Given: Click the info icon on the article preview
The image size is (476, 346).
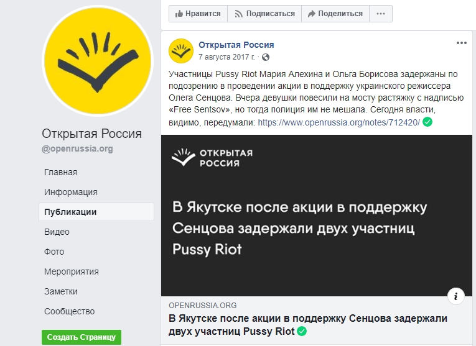Looking at the screenshot, I should tap(456, 296).
